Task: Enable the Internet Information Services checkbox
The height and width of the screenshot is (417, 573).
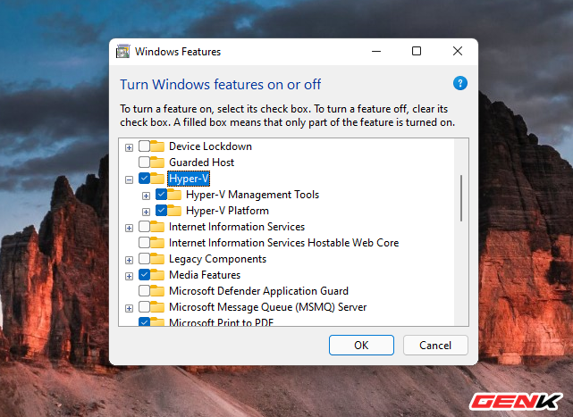Action: tap(144, 227)
